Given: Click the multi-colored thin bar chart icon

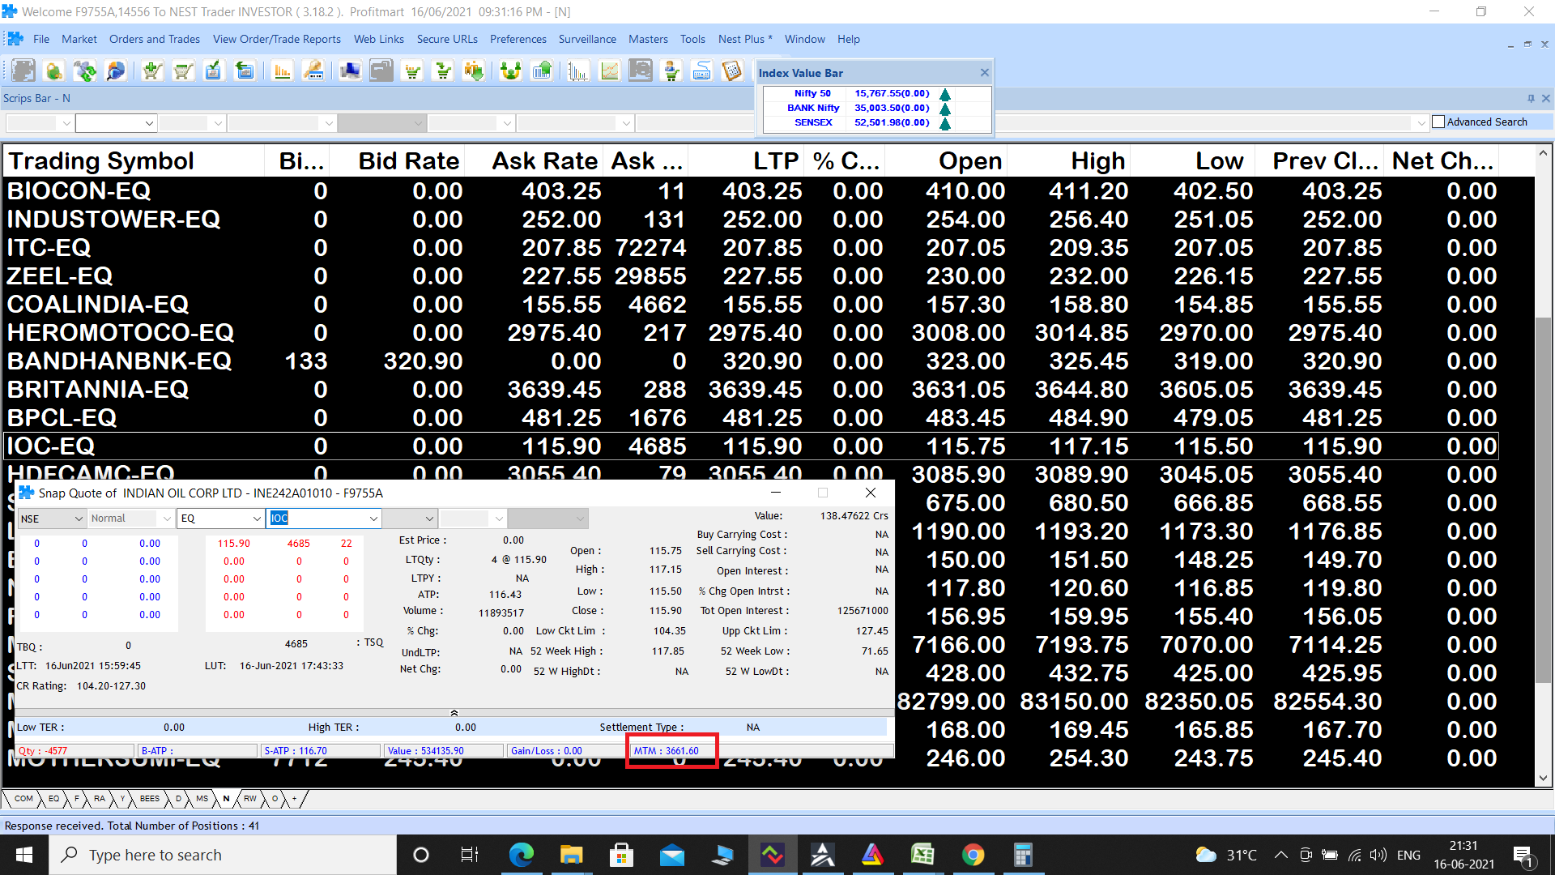Looking at the screenshot, I should pos(577,71).
